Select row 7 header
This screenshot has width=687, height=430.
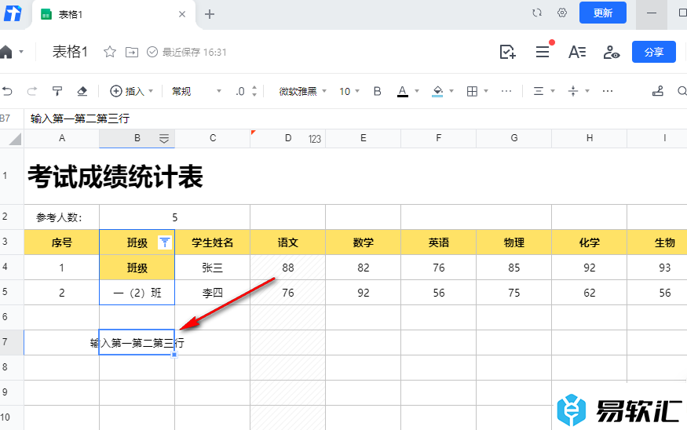pos(12,342)
